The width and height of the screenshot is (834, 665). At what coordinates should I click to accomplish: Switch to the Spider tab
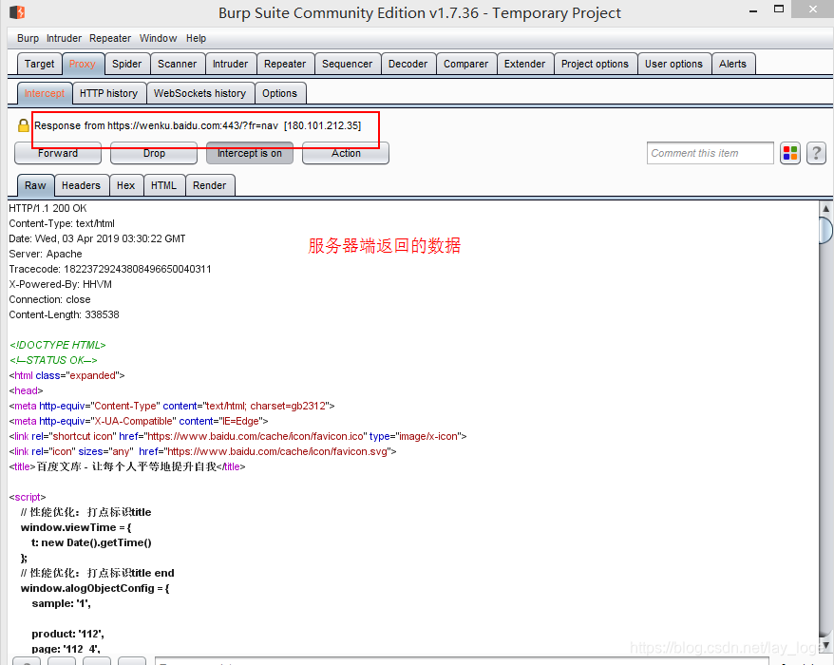click(127, 64)
